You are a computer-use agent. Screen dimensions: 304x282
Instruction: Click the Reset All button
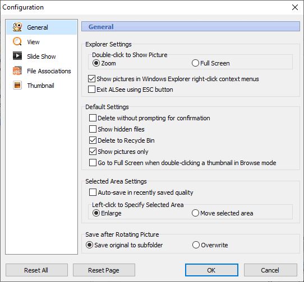(36, 270)
